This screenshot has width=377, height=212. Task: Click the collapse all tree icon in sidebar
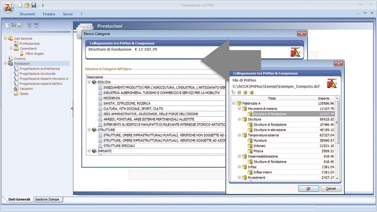pyautogui.click(x=36, y=26)
